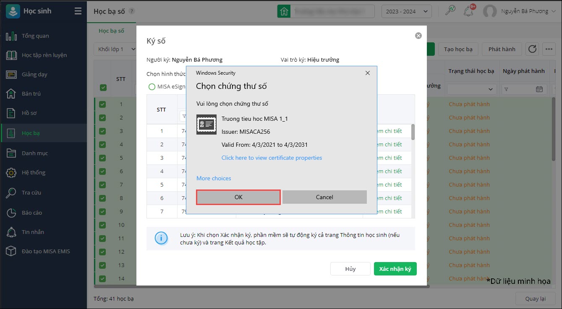
Task: Open the three-dots more options menu
Action: (549, 49)
